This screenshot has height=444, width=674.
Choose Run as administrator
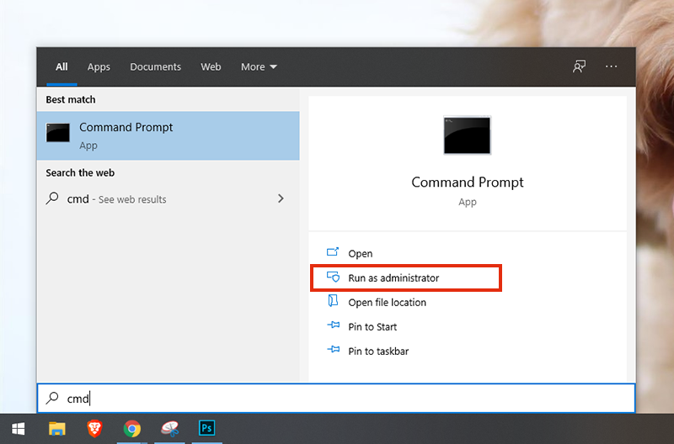393,278
